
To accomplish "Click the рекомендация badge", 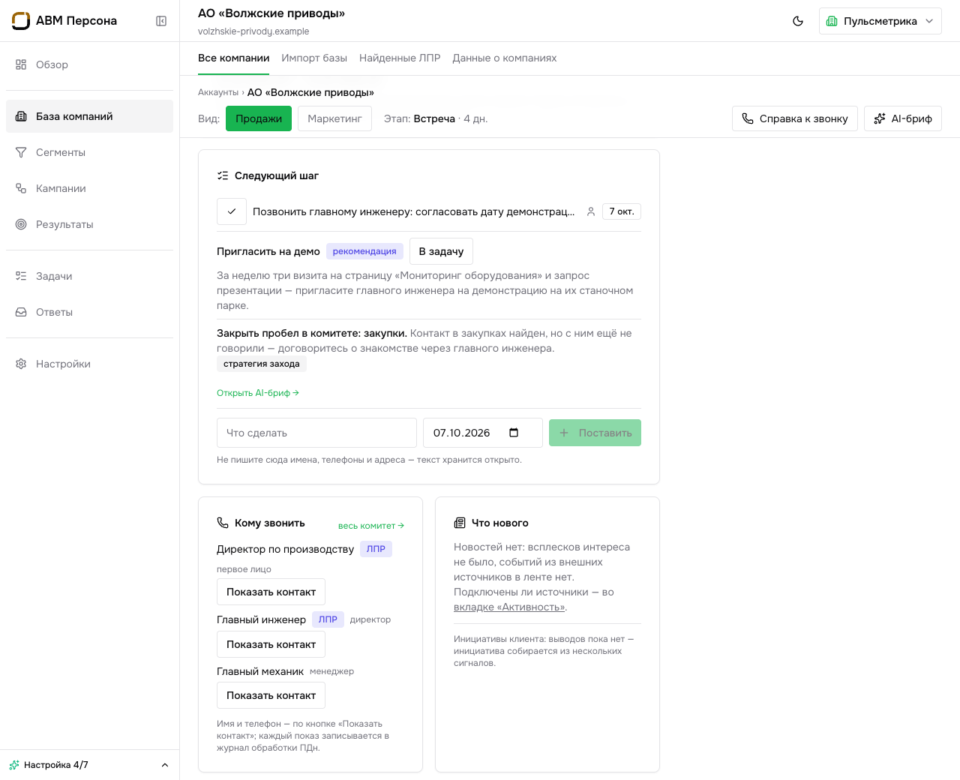I will point(364,251).
